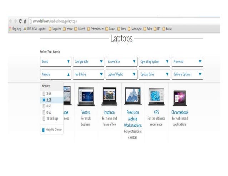Open the browser home icon
The width and height of the screenshot is (228, 176).
25,21
